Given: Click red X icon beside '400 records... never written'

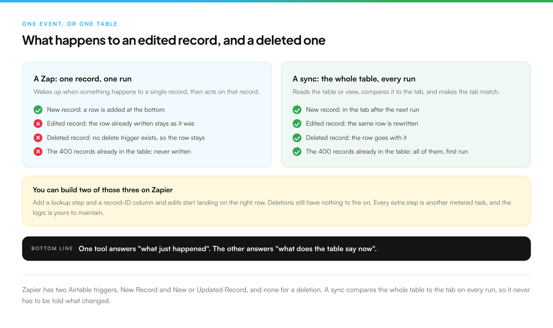Looking at the screenshot, I should coord(38,152).
